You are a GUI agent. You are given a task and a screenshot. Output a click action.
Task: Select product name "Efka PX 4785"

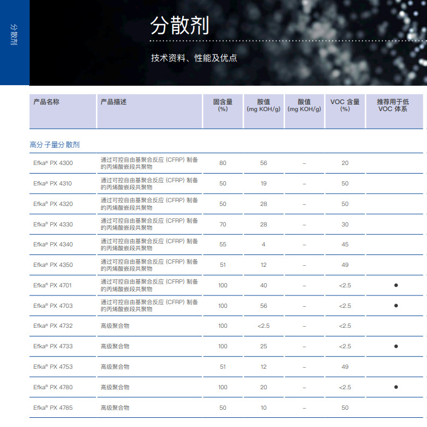53,408
